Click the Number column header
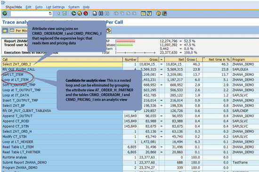Screen dimensions: 259x172 click(130, 59)
